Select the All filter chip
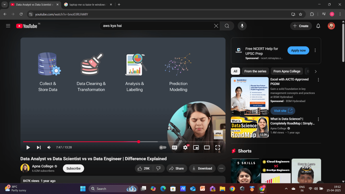 pyautogui.click(x=235, y=71)
